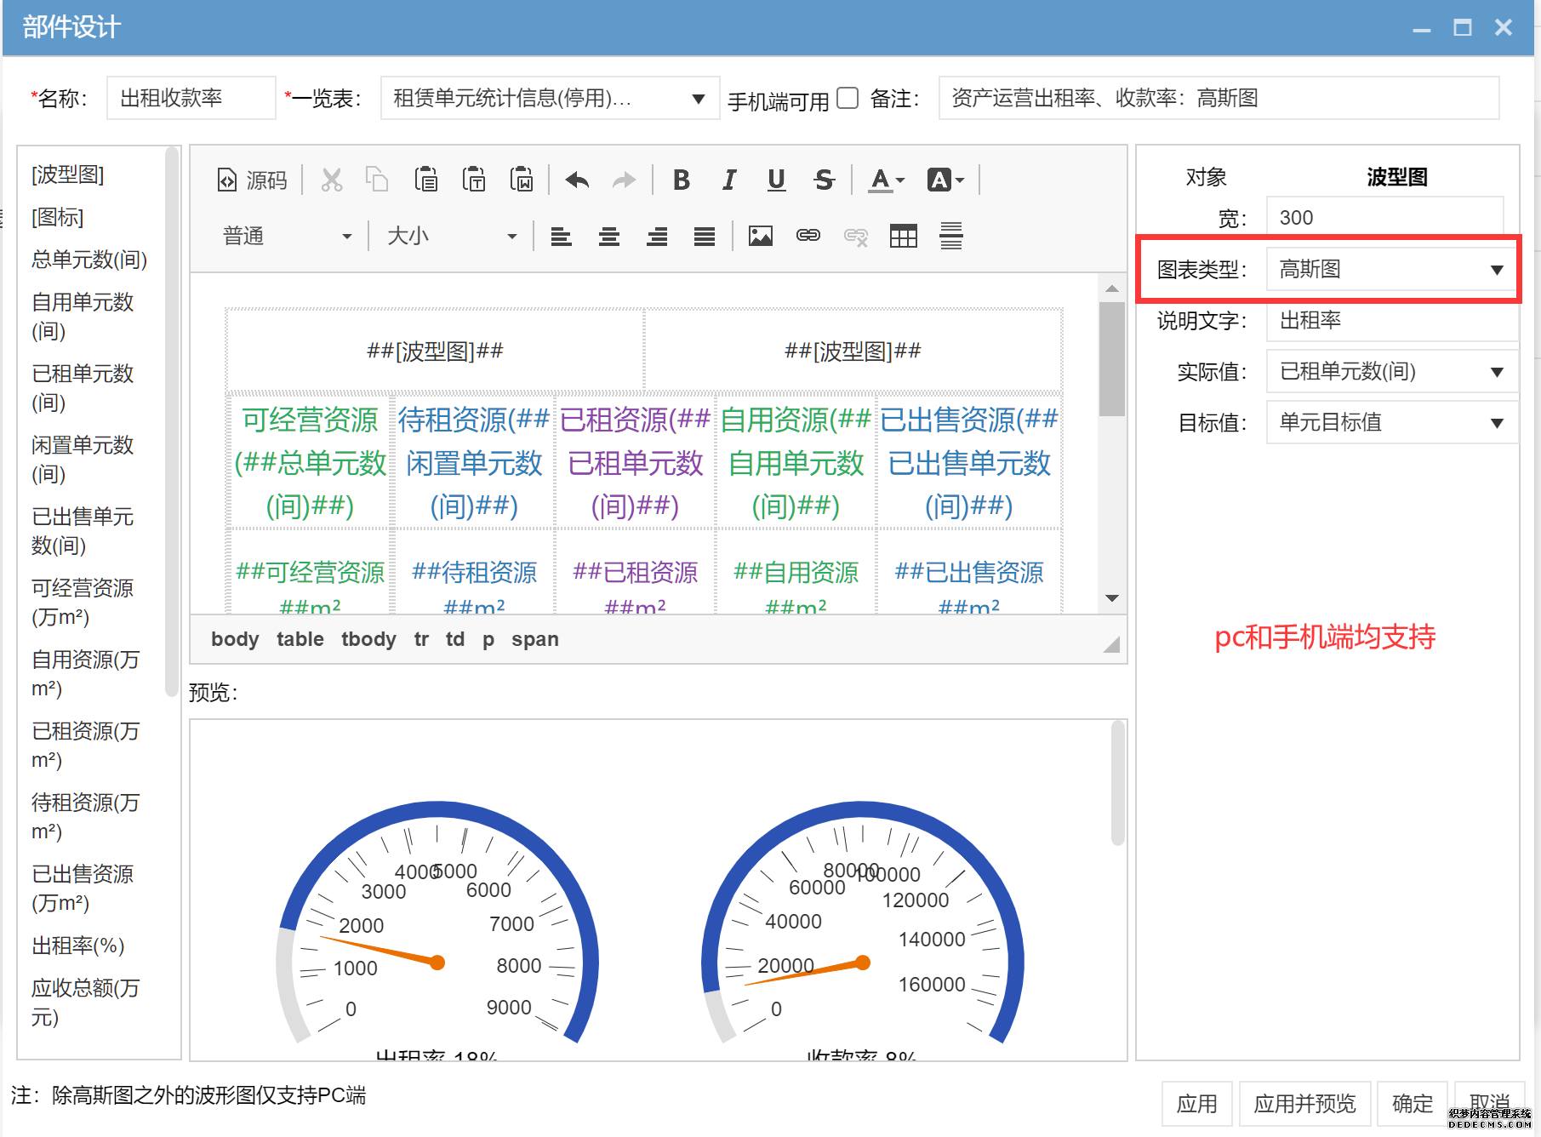Click the preview pane scrollbar thumb
The width and height of the screenshot is (1541, 1137).
pos(1118,783)
